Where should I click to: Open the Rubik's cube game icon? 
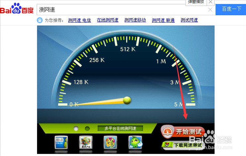(86, 142)
